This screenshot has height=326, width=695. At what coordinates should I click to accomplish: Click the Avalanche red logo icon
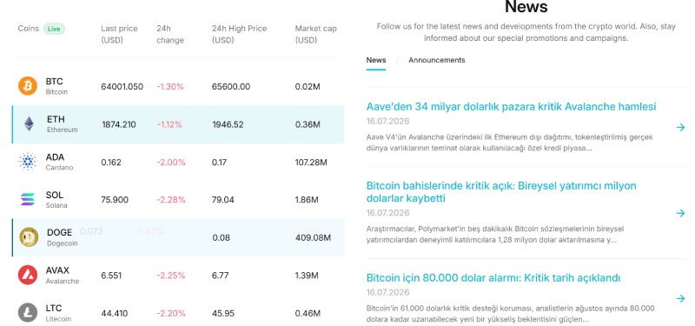(28, 275)
